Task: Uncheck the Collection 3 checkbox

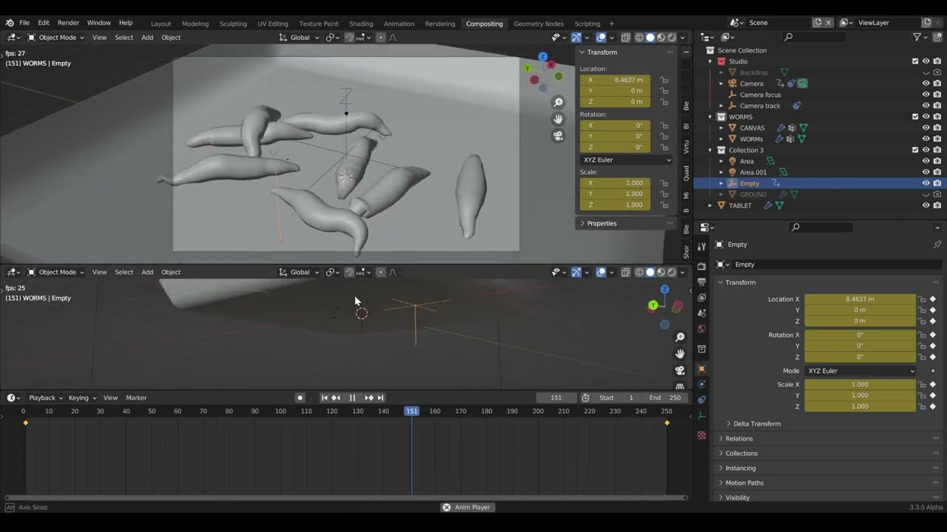Action: click(x=915, y=150)
